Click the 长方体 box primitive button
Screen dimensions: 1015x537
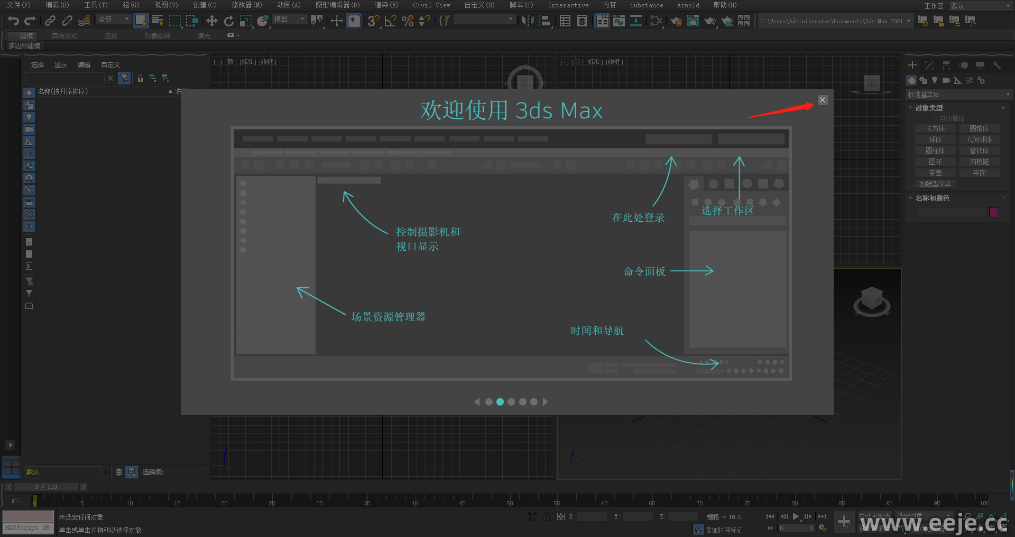point(935,129)
